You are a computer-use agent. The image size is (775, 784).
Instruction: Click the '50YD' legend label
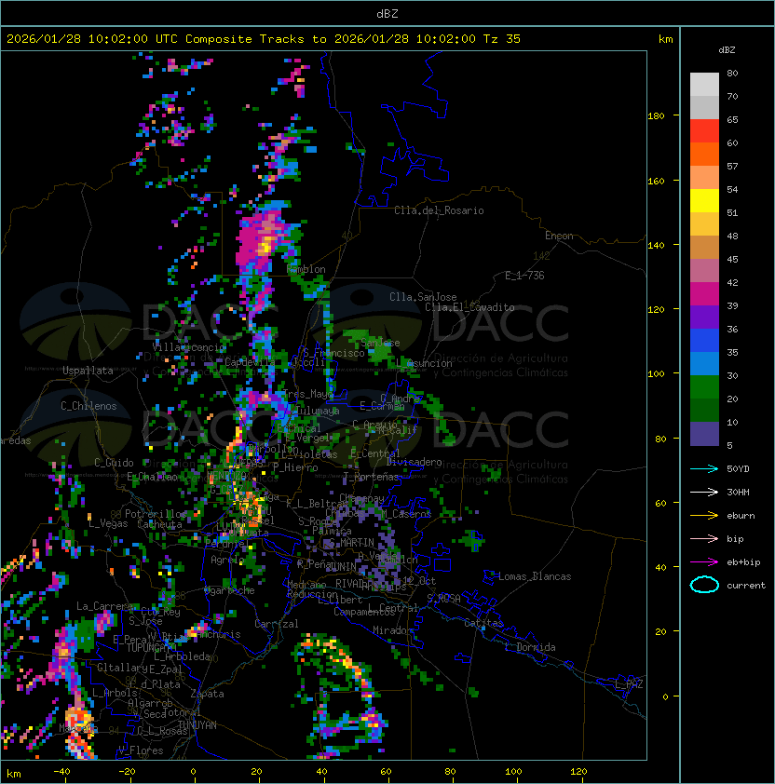[738, 469]
